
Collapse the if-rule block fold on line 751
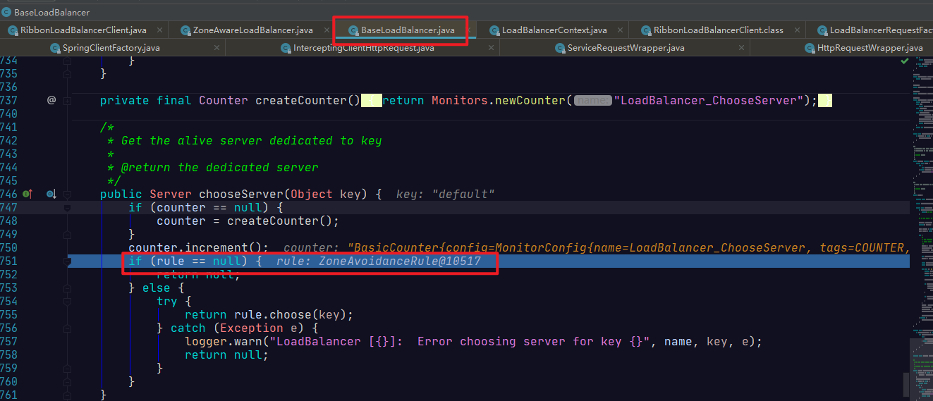click(x=68, y=261)
